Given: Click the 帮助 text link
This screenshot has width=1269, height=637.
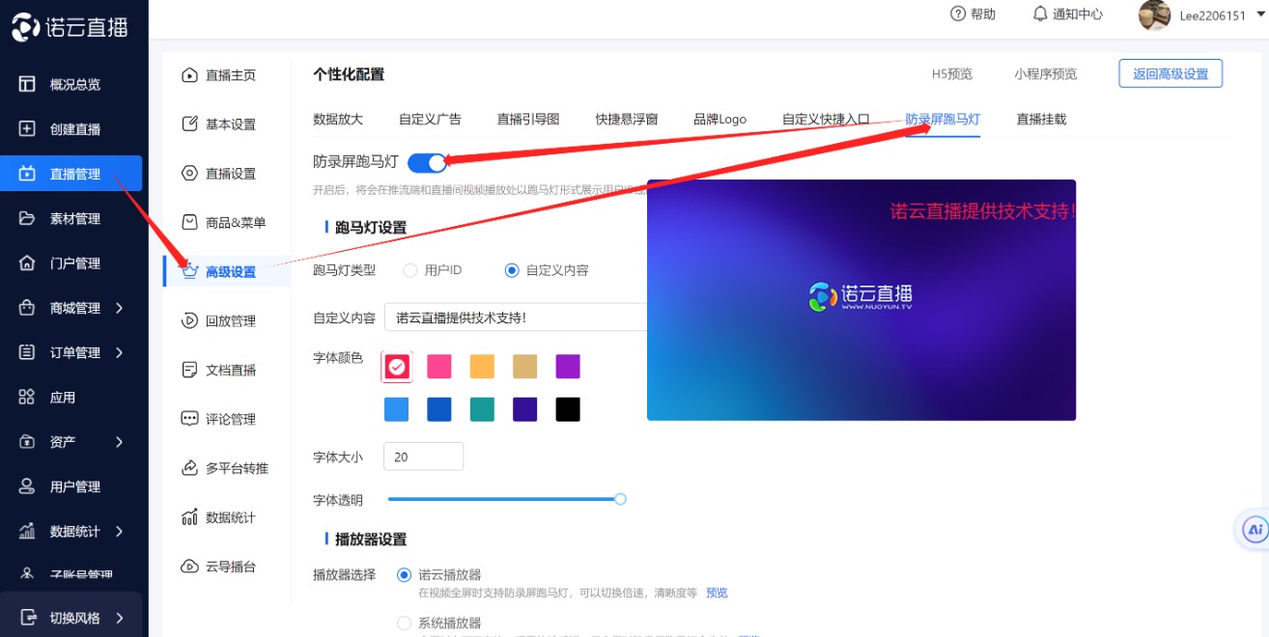Looking at the screenshot, I should (983, 14).
